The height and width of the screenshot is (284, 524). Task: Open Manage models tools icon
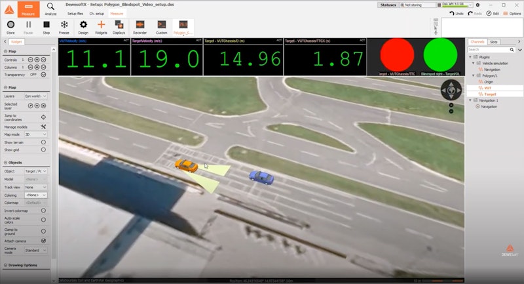(x=43, y=127)
